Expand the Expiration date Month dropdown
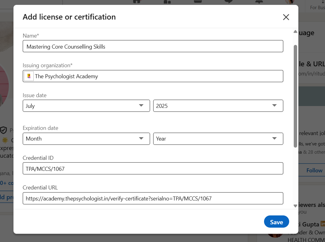This screenshot has width=325, height=242. pyautogui.click(x=86, y=138)
